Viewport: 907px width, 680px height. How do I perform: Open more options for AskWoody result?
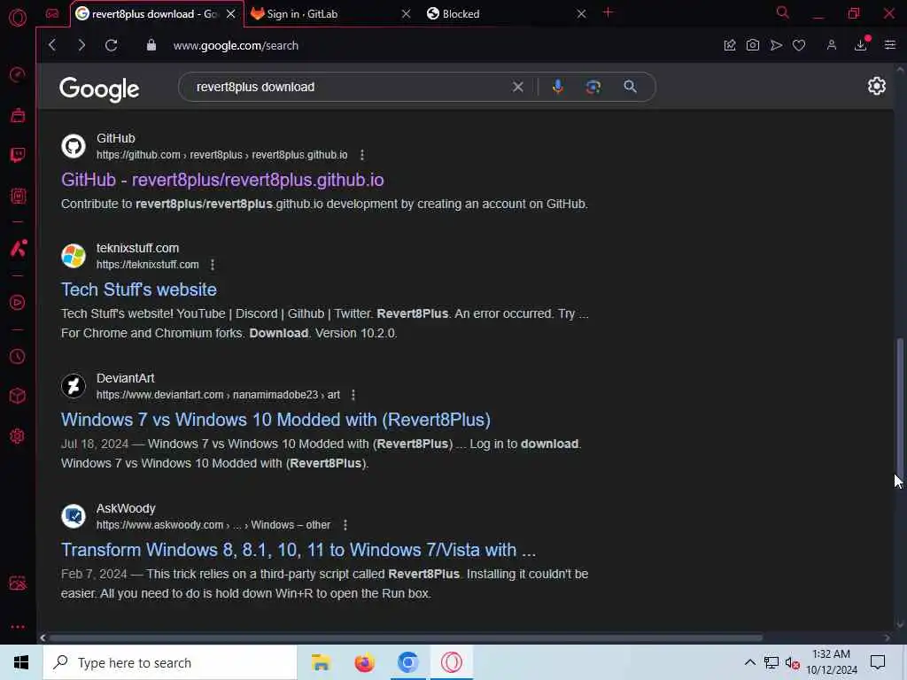click(345, 524)
